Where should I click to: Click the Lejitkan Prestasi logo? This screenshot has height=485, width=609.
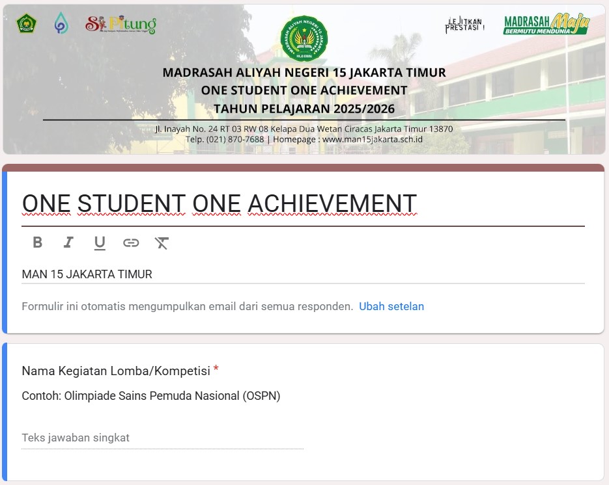[x=464, y=25]
